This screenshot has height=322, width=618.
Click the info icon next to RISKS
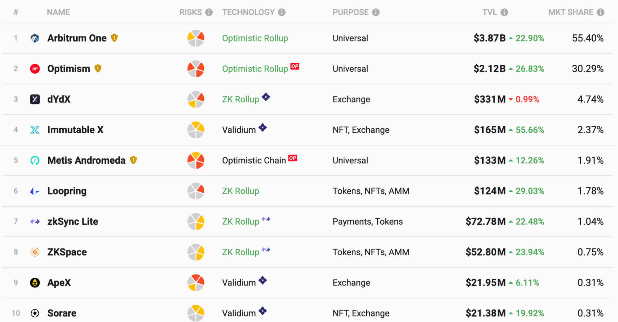point(209,12)
